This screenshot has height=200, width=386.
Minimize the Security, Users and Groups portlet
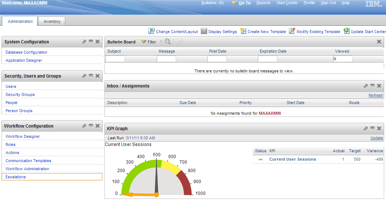[x=91, y=75]
